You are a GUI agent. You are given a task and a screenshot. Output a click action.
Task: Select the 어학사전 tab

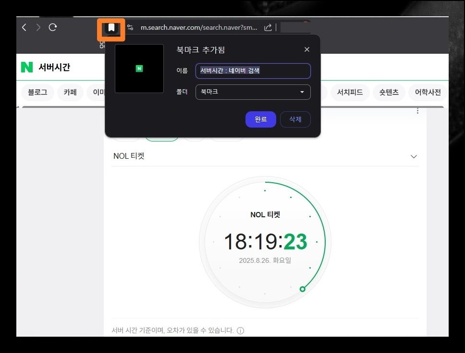428,93
